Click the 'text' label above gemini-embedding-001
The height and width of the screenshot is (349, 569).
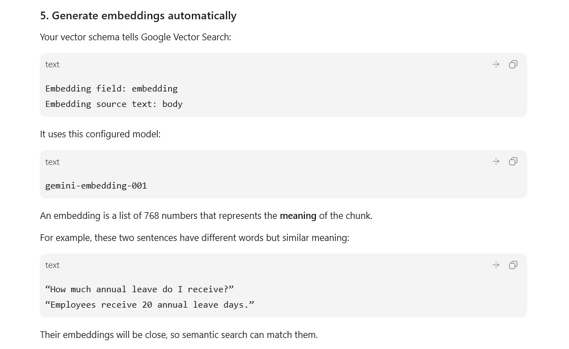tap(52, 162)
